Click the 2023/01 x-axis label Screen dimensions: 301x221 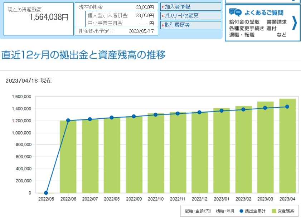[222, 199]
